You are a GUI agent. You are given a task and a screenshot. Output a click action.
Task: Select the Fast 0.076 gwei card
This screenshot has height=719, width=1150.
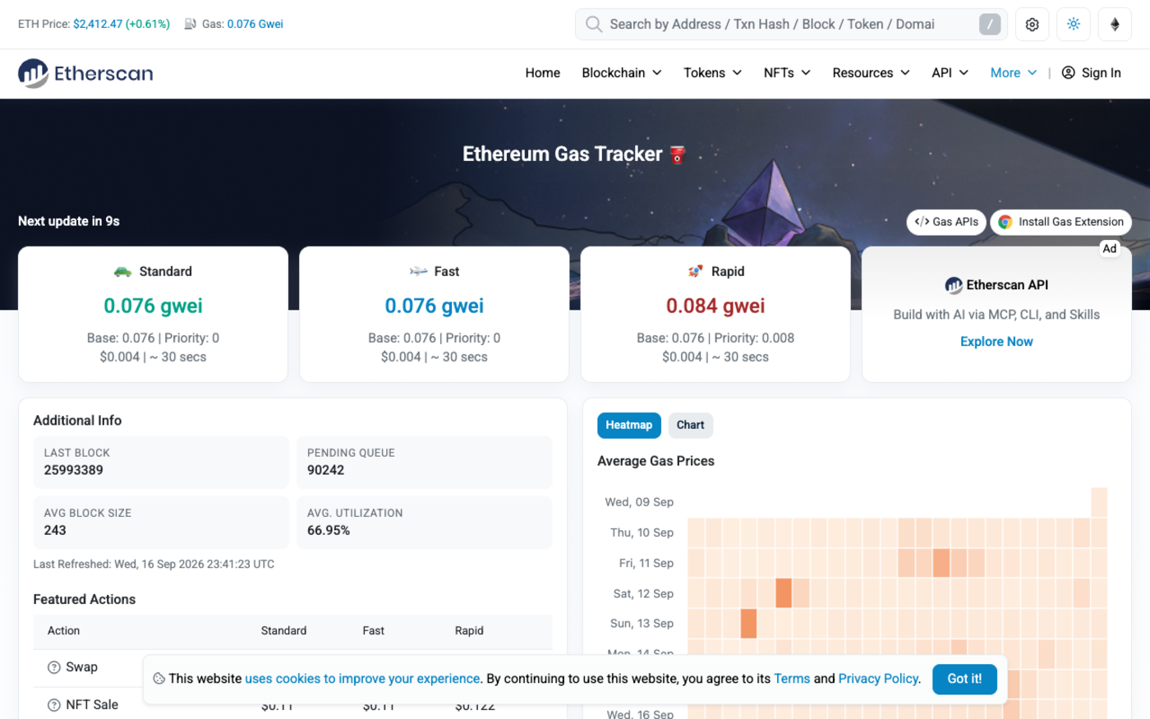tap(435, 314)
